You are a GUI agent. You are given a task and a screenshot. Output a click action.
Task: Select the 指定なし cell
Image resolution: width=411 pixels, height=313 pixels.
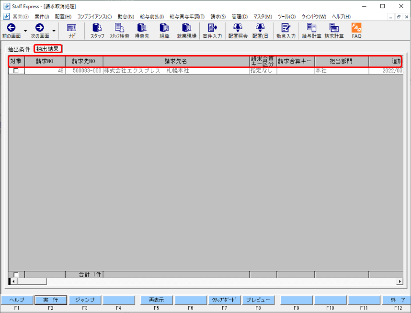pos(263,71)
